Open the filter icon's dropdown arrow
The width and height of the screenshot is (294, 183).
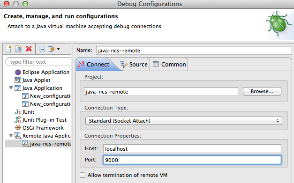(x=59, y=49)
